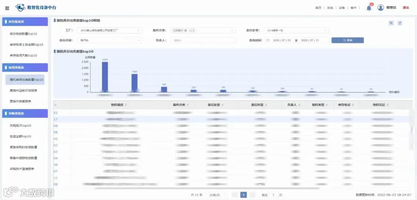The width and height of the screenshot is (417, 200).
Task: Open the 备件分类 dropdown
Action: coord(203,30)
